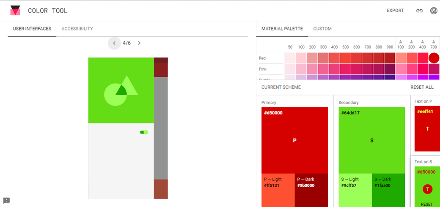Open the Material Design logo icon

coord(433,11)
